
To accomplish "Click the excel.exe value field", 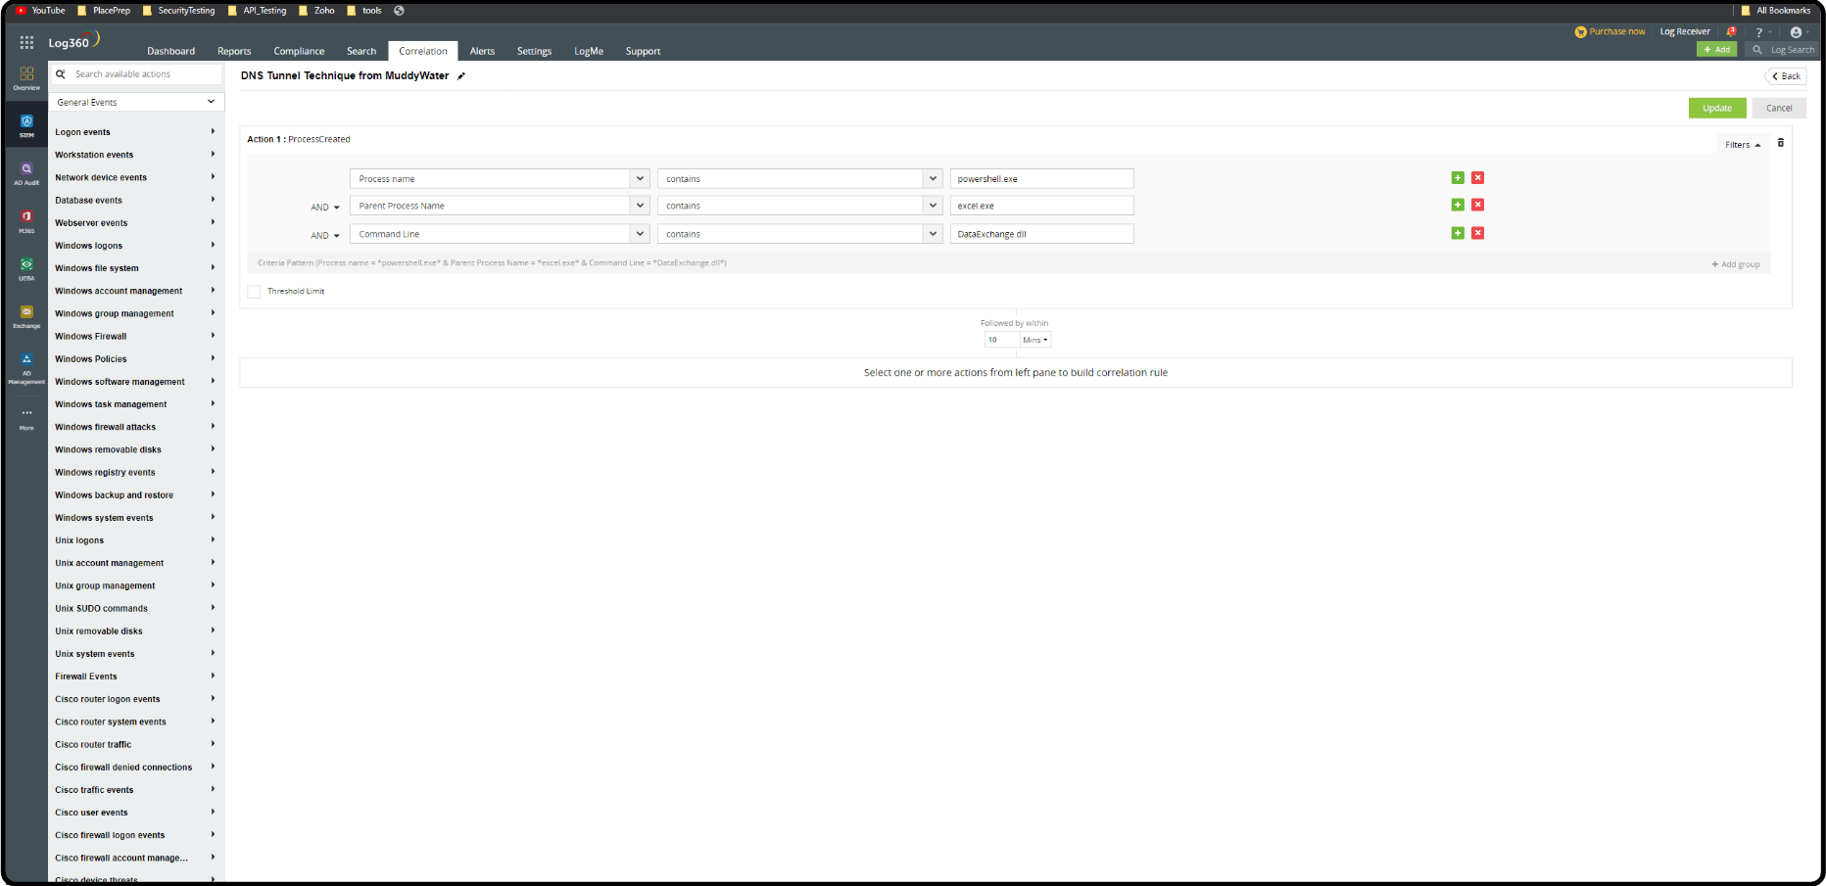I will (x=1041, y=206).
